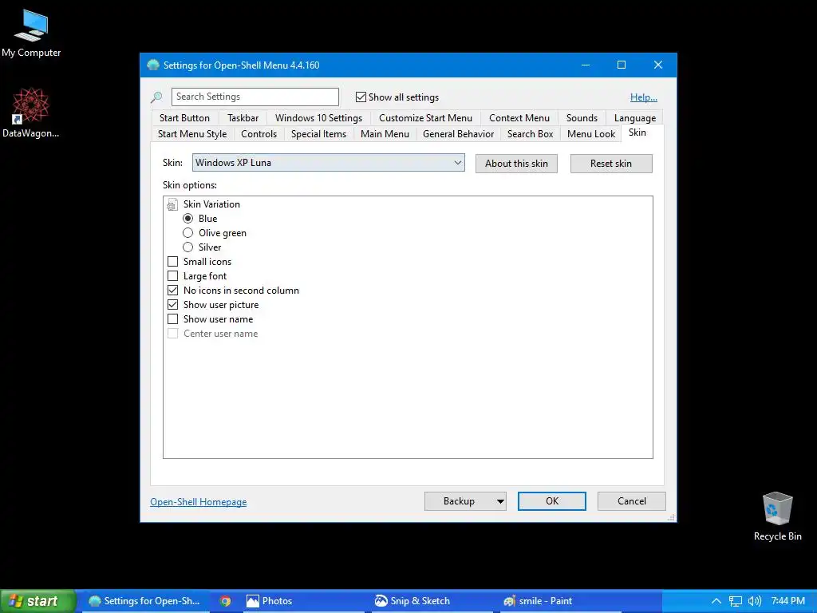This screenshot has height=613, width=817.
Task: Switch to the Taskbar tab
Action: click(243, 118)
